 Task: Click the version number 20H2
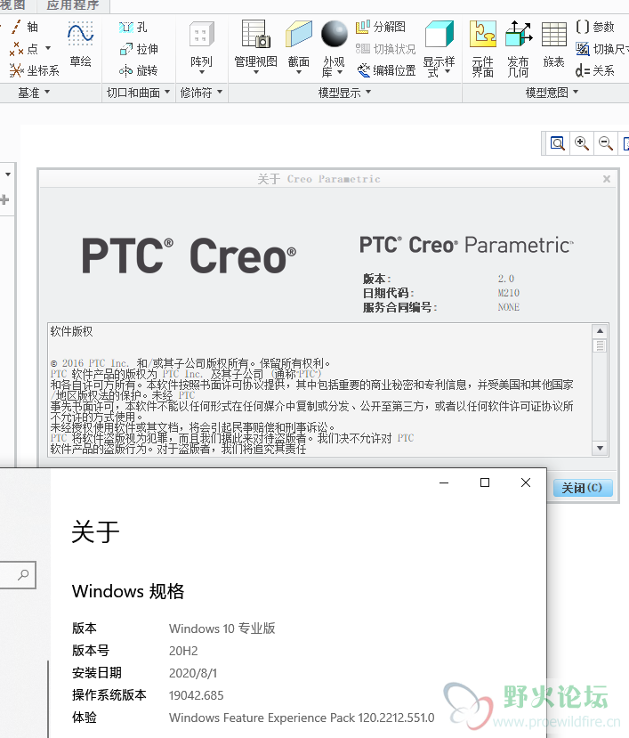point(183,651)
